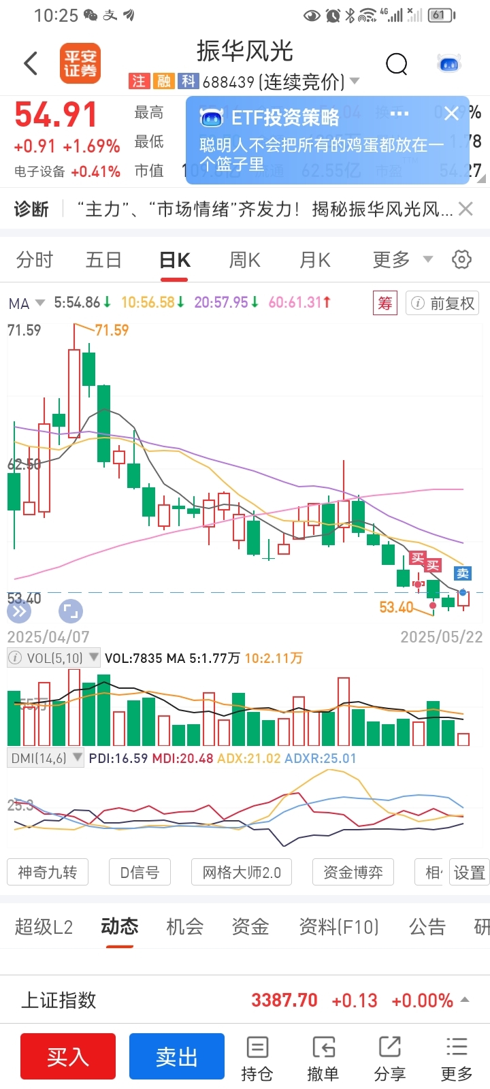
Task: Open the Ping An Securities logo
Action: [80, 63]
